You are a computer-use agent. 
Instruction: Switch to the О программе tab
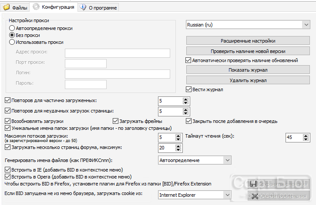(98, 7)
